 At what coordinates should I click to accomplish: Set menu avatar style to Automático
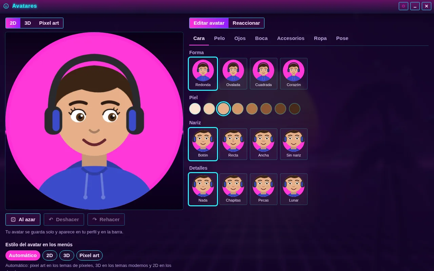pos(23,255)
